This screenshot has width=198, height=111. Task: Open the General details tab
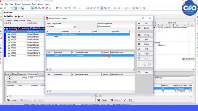pyautogui.click(x=8, y=74)
